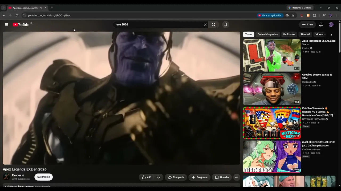Open the Chrome profile avatar
This screenshot has width=341, height=191.
pyautogui.click(x=331, y=15)
